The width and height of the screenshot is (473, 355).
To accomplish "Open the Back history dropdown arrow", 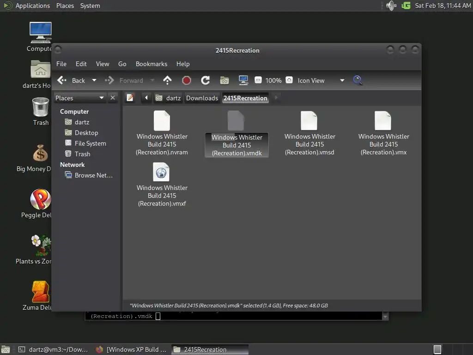I will click(94, 80).
